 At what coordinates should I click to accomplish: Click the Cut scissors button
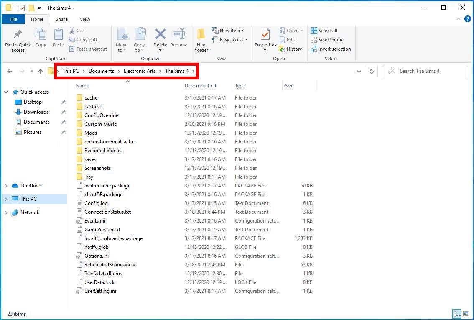76,31
